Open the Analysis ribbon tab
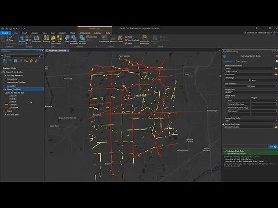 click(x=35, y=33)
